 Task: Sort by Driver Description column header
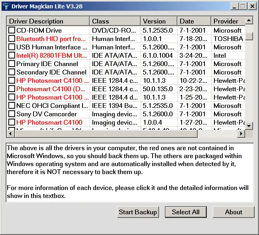48,21
